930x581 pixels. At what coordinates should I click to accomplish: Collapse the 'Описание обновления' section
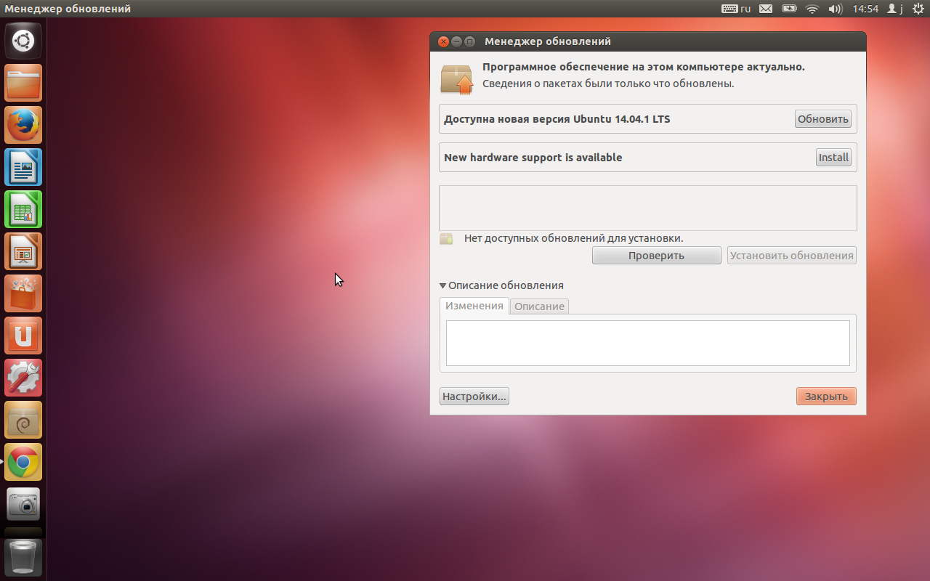443,286
